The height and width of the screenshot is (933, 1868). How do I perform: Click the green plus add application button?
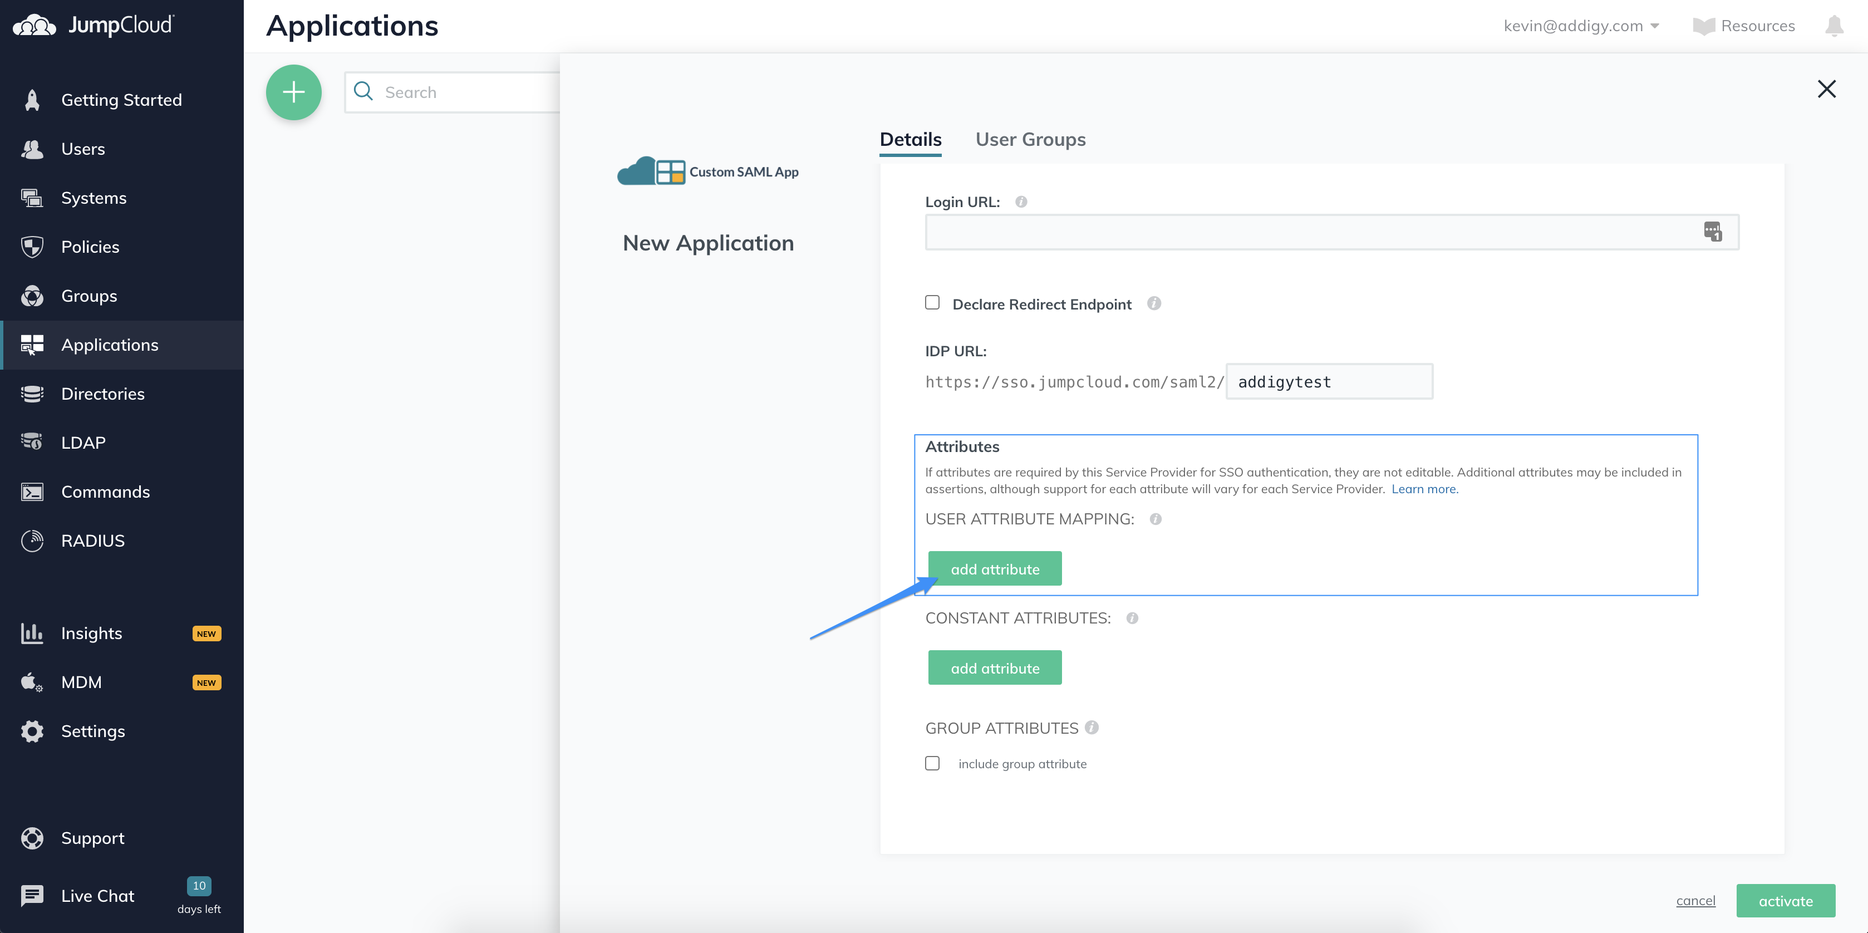pos(294,92)
